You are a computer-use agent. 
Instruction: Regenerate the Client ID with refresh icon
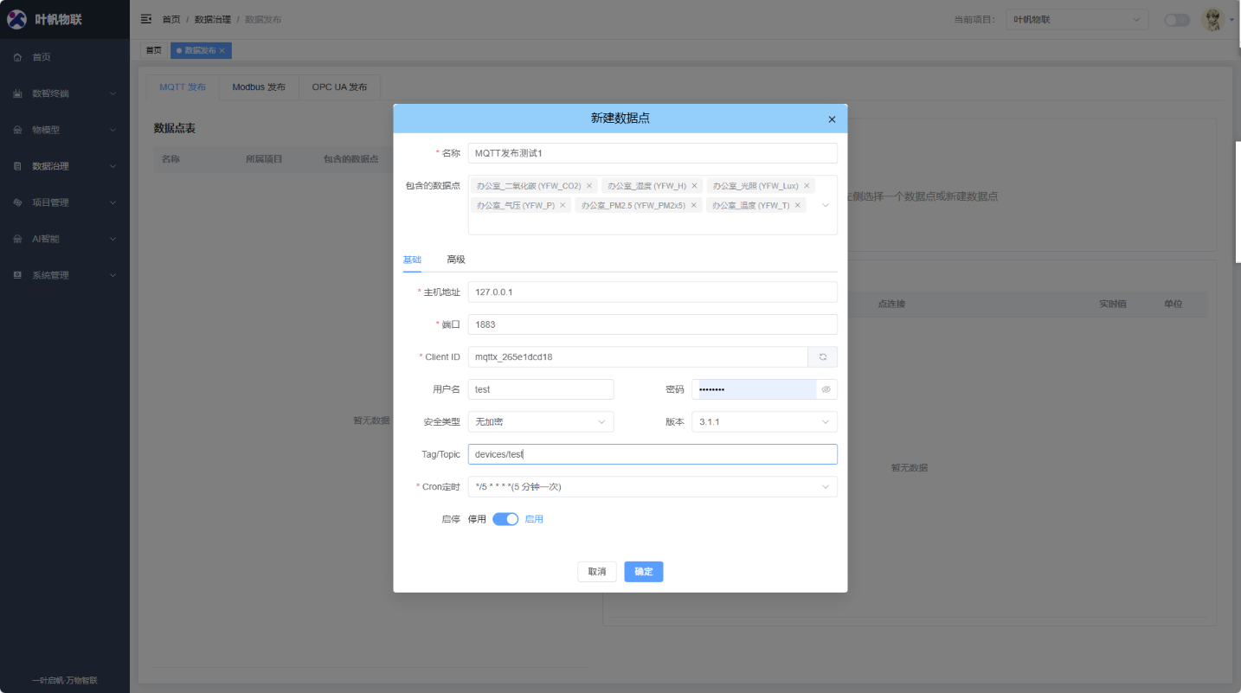(x=822, y=356)
